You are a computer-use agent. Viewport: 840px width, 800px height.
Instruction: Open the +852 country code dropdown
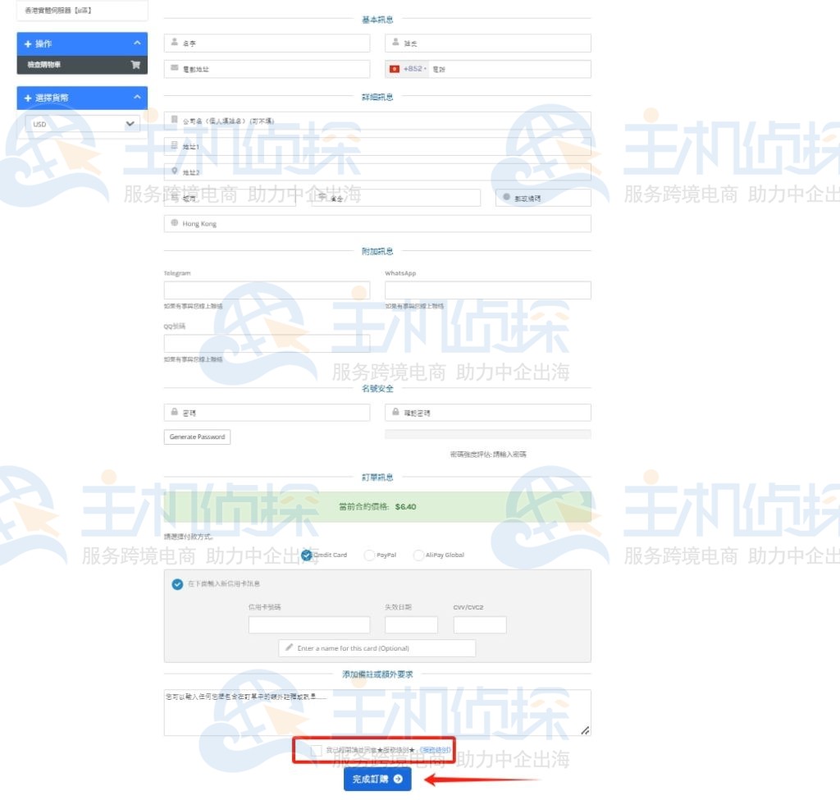(x=409, y=69)
